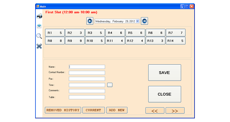Select table R13

tap(155, 41)
